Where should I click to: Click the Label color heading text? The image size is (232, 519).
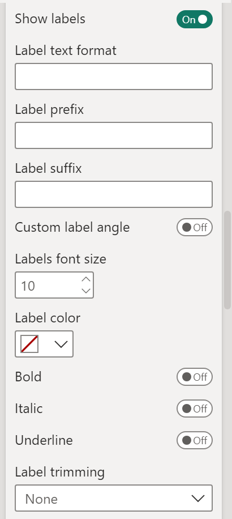click(48, 318)
